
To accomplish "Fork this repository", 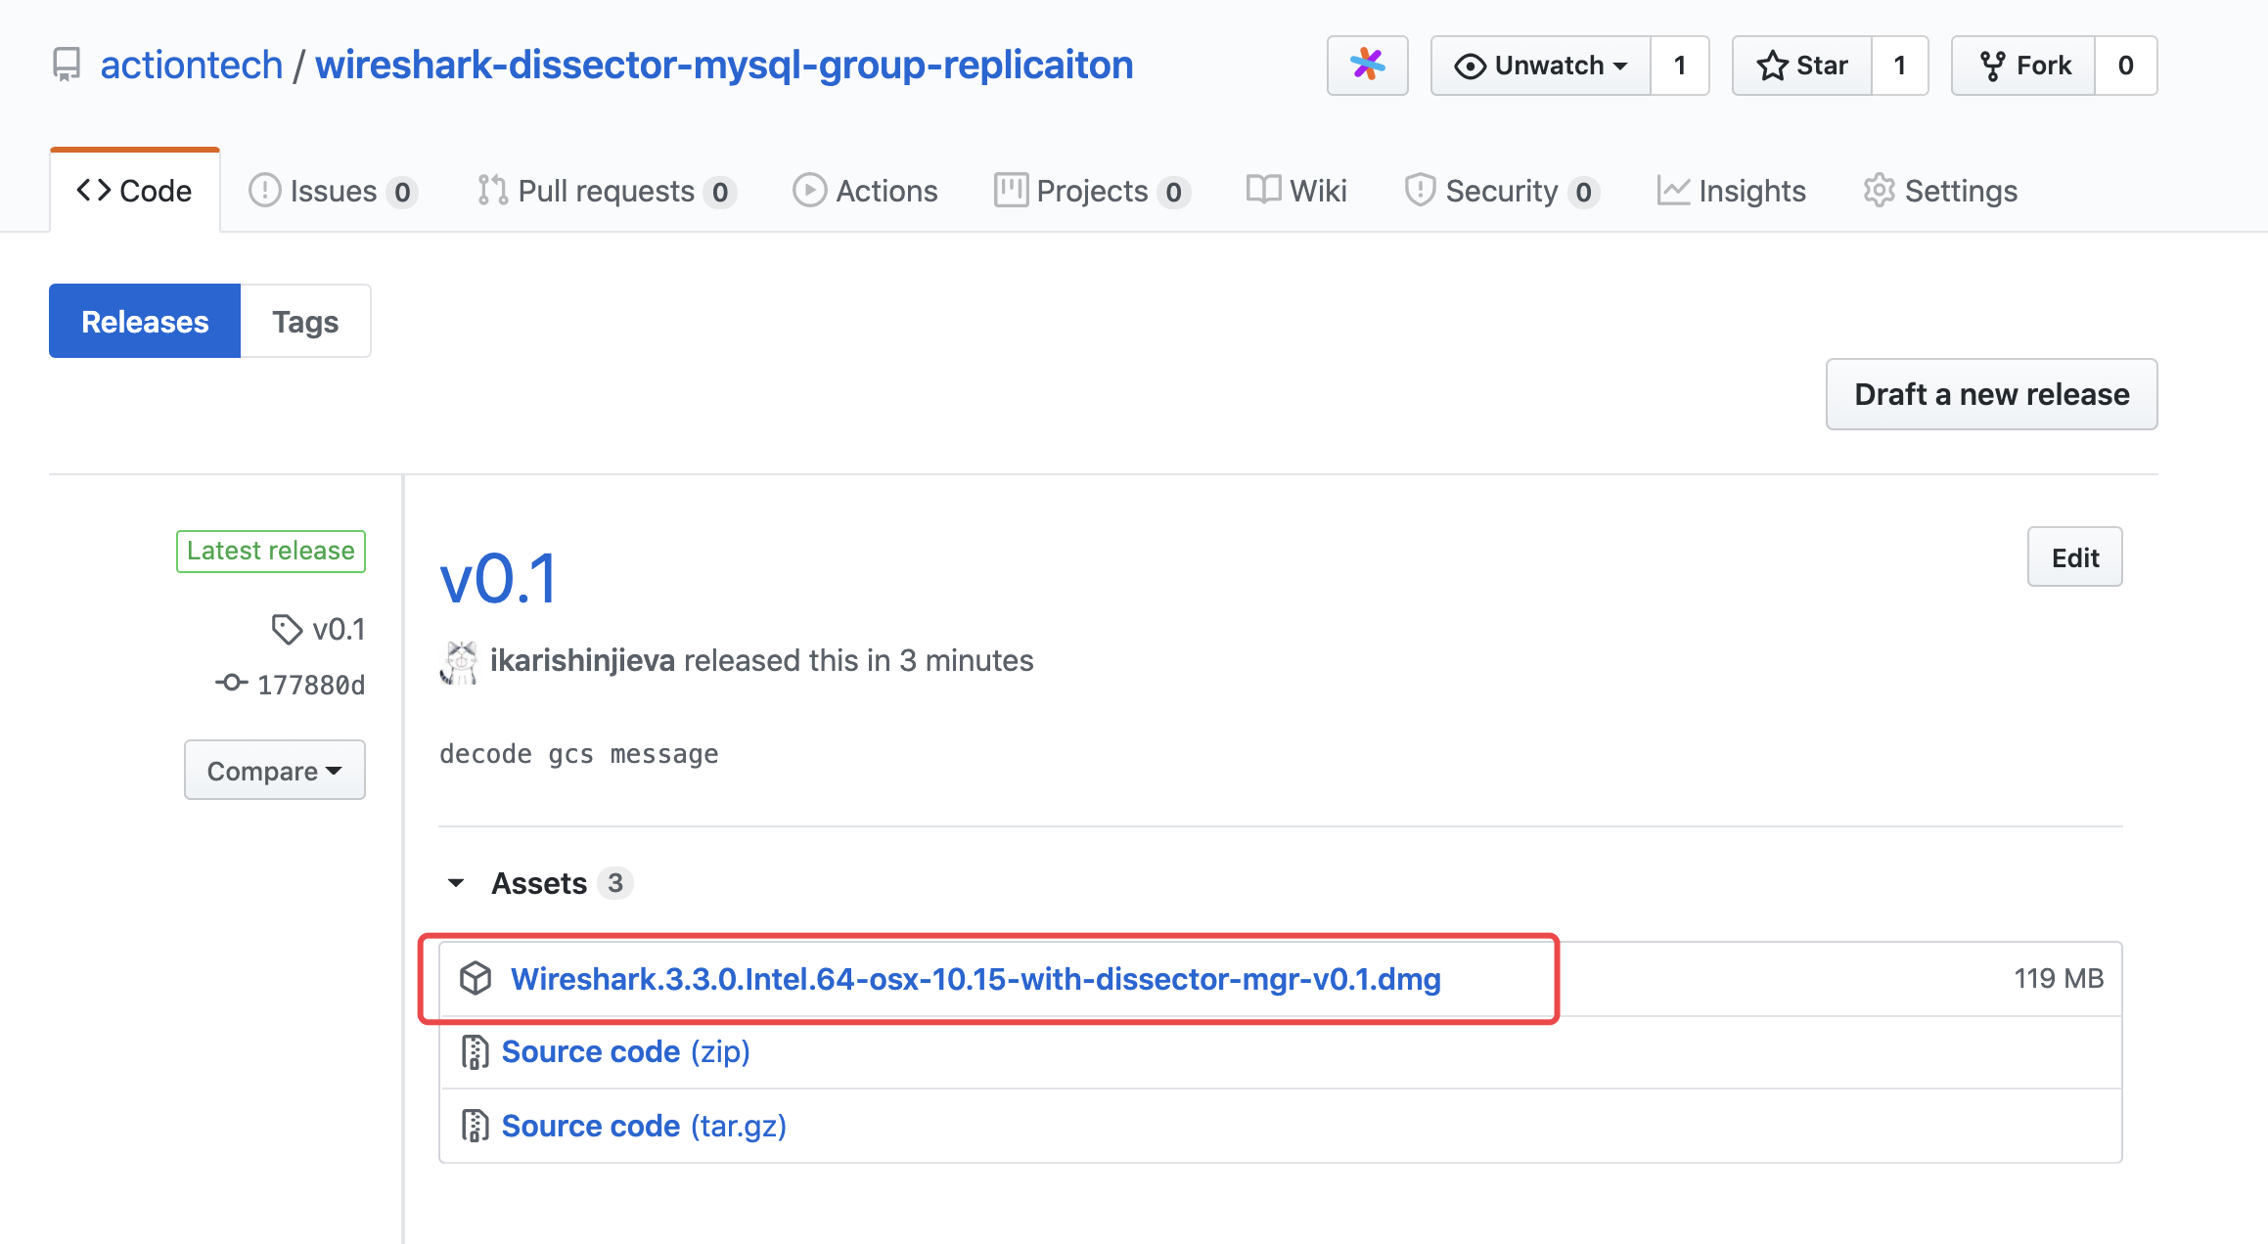I will point(2023,66).
